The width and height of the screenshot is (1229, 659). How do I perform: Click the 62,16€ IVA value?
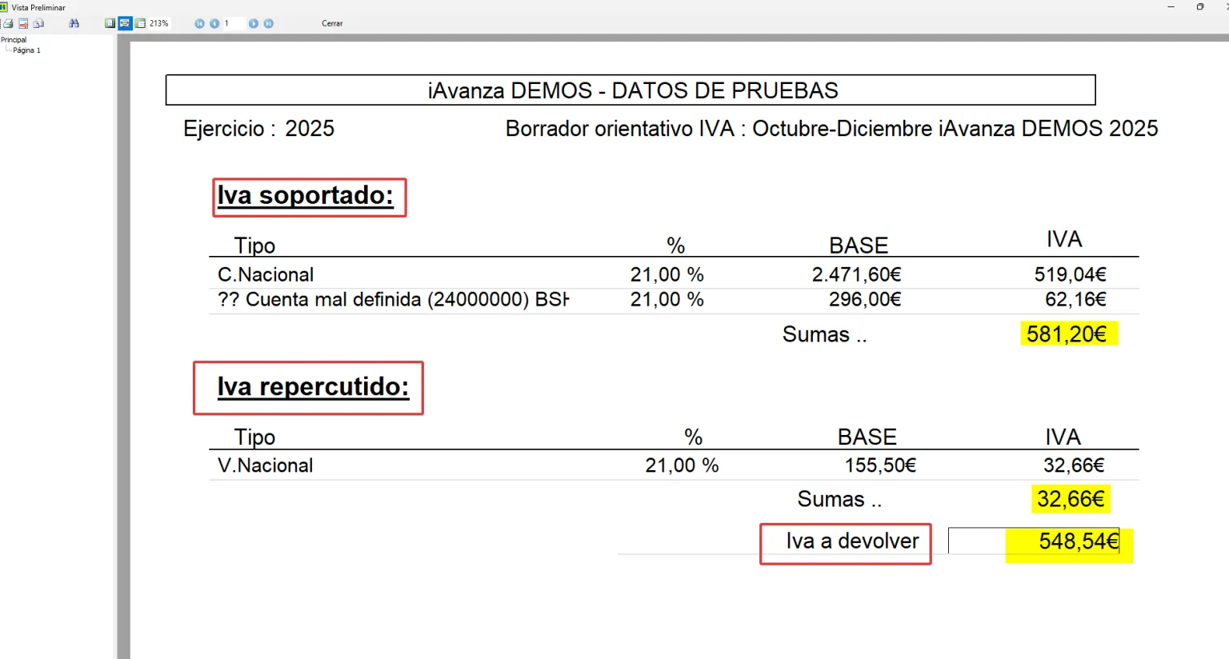click(x=1075, y=300)
